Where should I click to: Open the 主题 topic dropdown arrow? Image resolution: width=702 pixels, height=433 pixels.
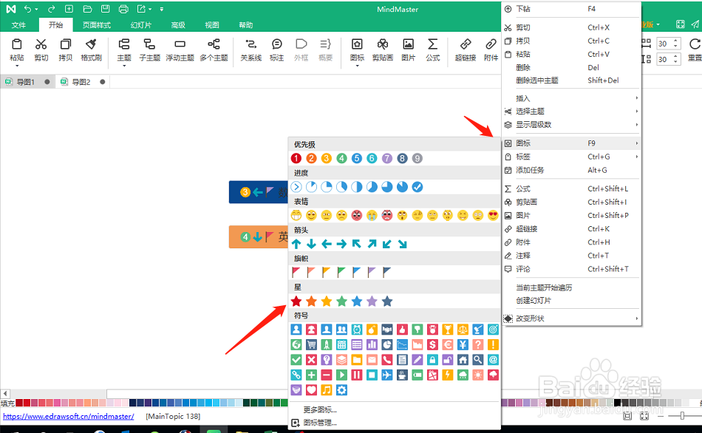tap(124, 66)
